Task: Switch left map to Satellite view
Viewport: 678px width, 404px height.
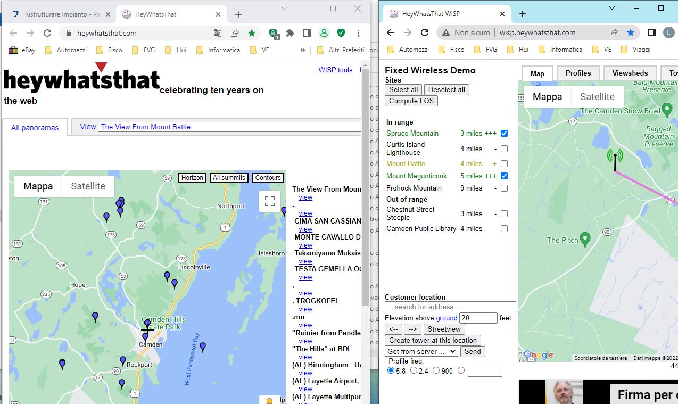Action: [88, 186]
